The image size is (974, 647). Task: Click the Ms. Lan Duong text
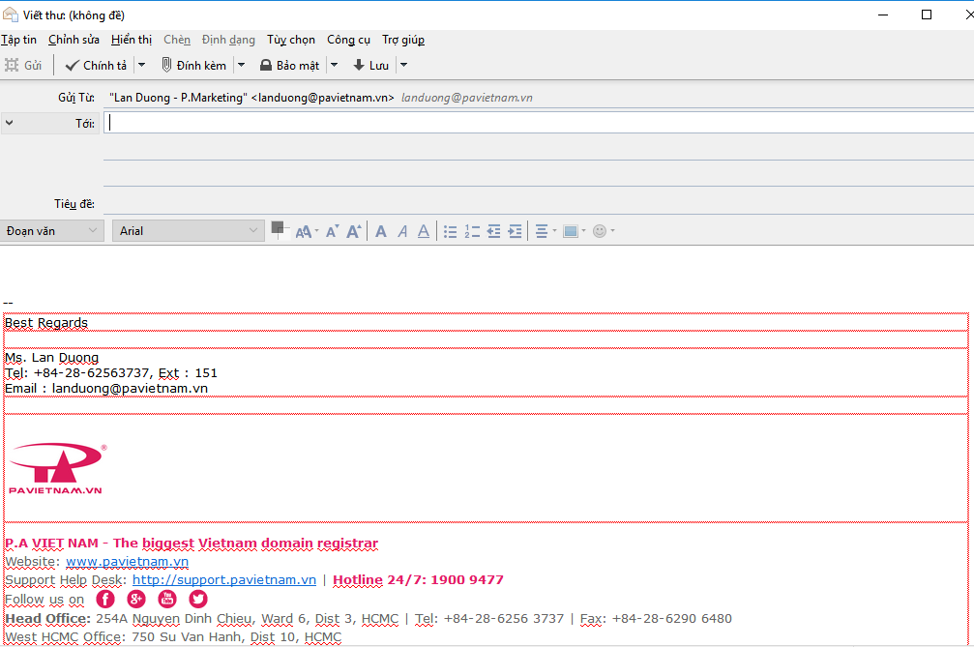[51, 358]
